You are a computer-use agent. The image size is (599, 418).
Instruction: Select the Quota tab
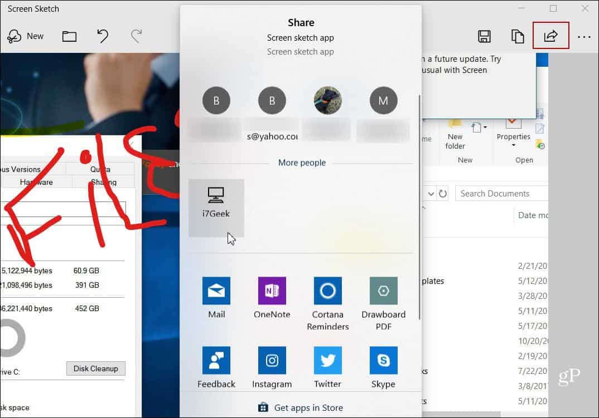pos(100,169)
